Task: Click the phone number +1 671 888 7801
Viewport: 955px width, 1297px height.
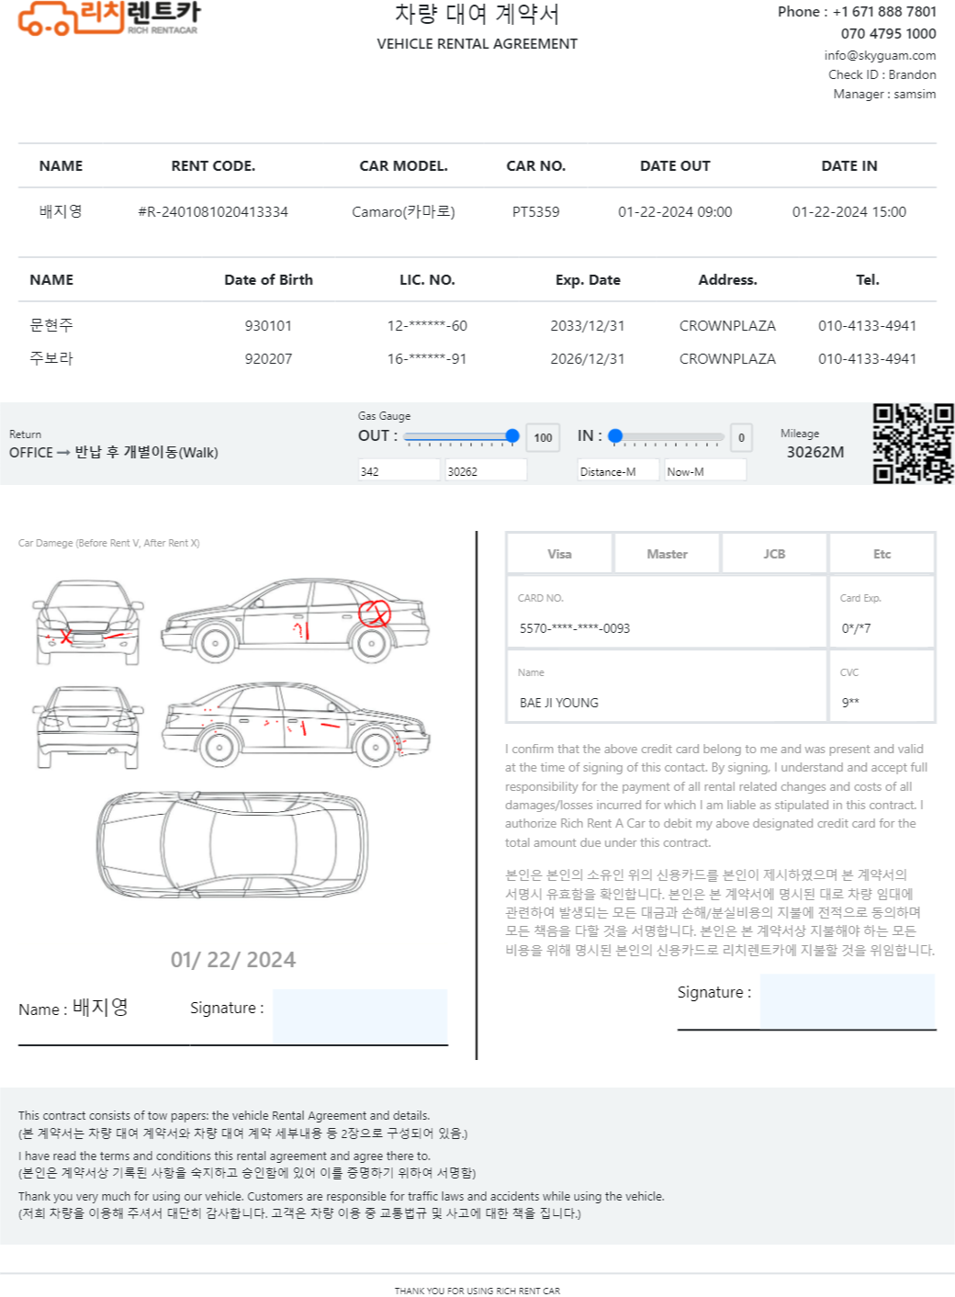Action: tap(884, 12)
